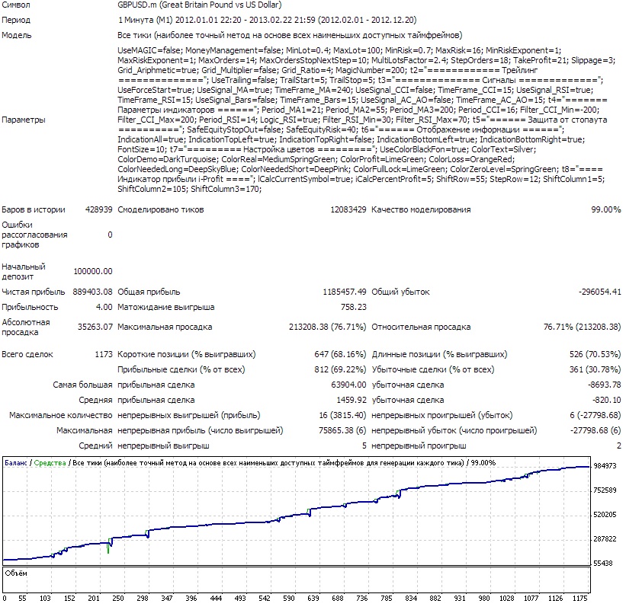
Task: Click the 'Качество моделирования' label
Action: [421, 209]
